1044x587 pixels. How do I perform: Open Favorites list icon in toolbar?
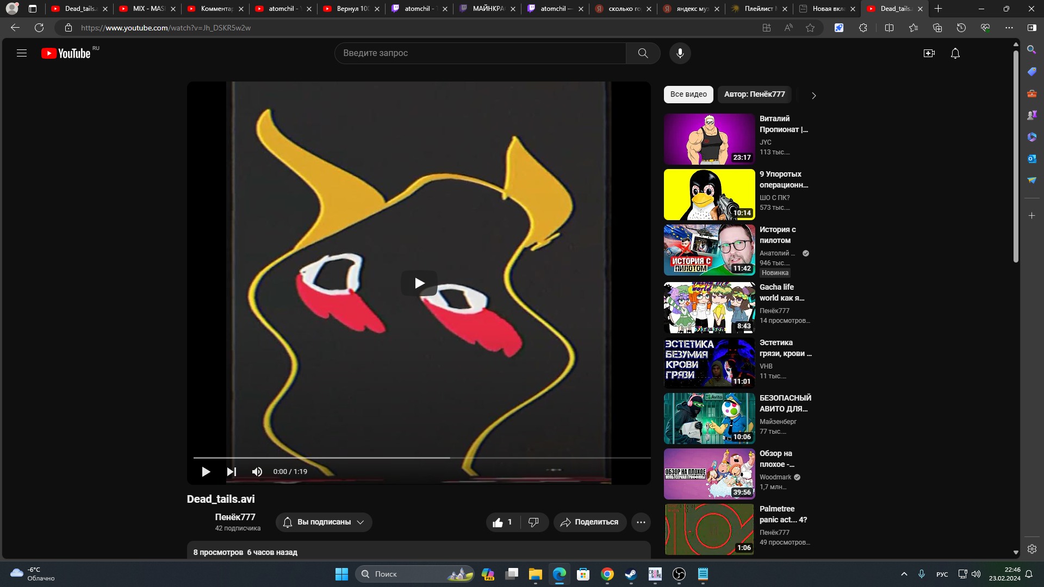pyautogui.click(x=913, y=28)
